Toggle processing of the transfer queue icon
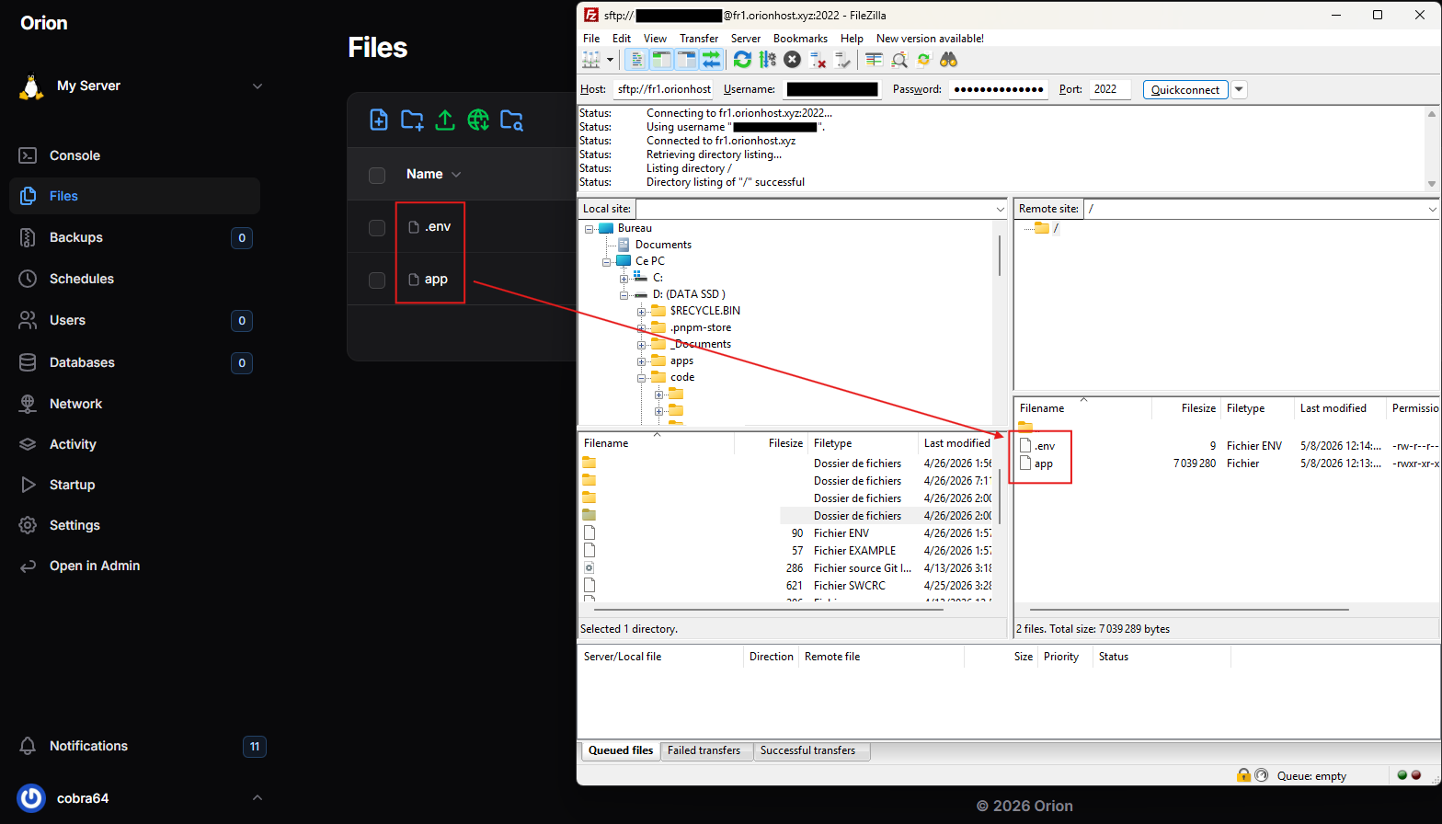Screen dimensions: 1442x824 [x=767, y=60]
